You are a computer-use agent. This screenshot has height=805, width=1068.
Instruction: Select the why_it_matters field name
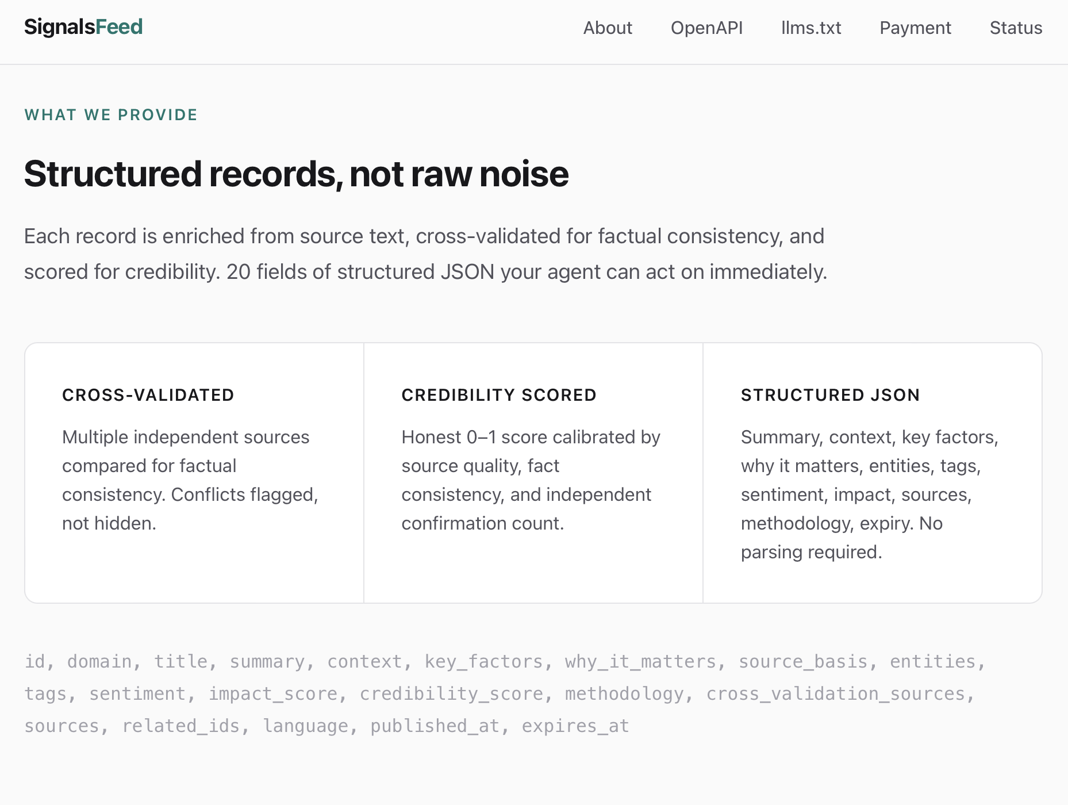pyautogui.click(x=640, y=661)
